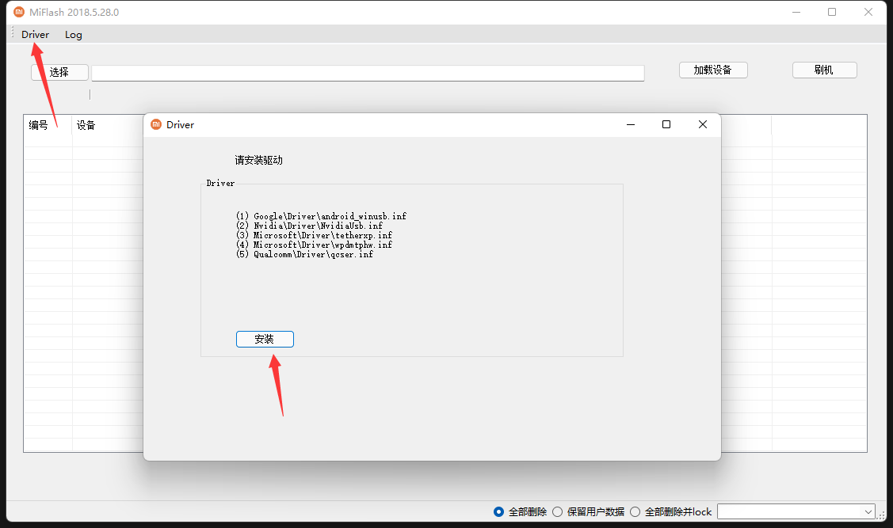Click the 安装 button in the Driver dialog

[265, 339]
